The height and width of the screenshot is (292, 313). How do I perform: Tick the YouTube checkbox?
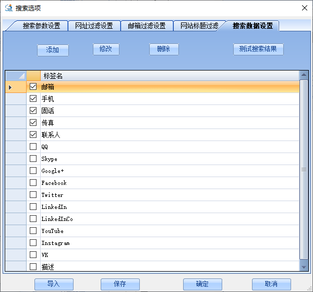pyautogui.click(x=33, y=231)
